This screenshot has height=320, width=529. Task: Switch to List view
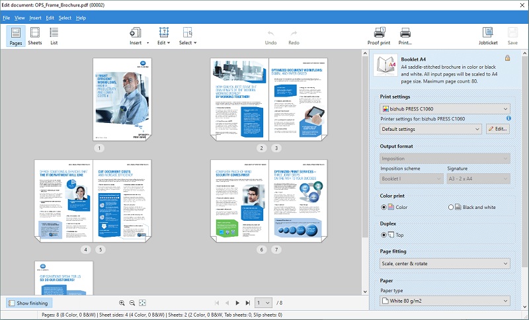54,36
